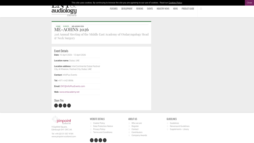The height and width of the screenshot is (143, 254).
Task: Read the Cookies Policy link in banner
Action: (x=175, y=3)
